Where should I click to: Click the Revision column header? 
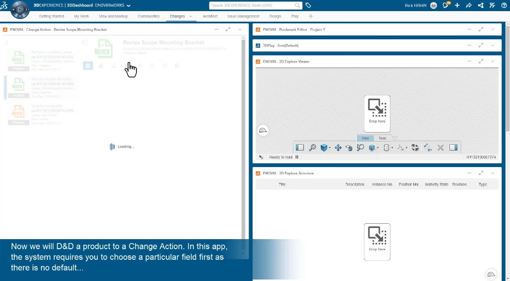coord(459,185)
